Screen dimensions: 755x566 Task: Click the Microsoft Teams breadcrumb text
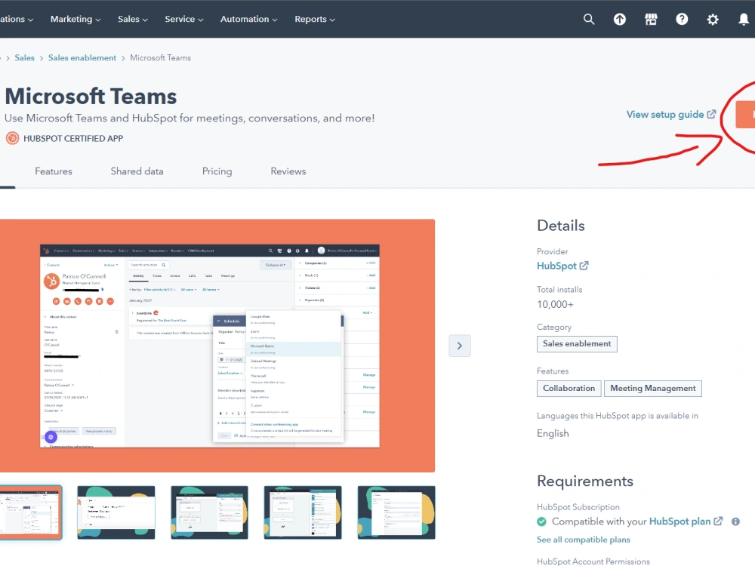click(160, 58)
